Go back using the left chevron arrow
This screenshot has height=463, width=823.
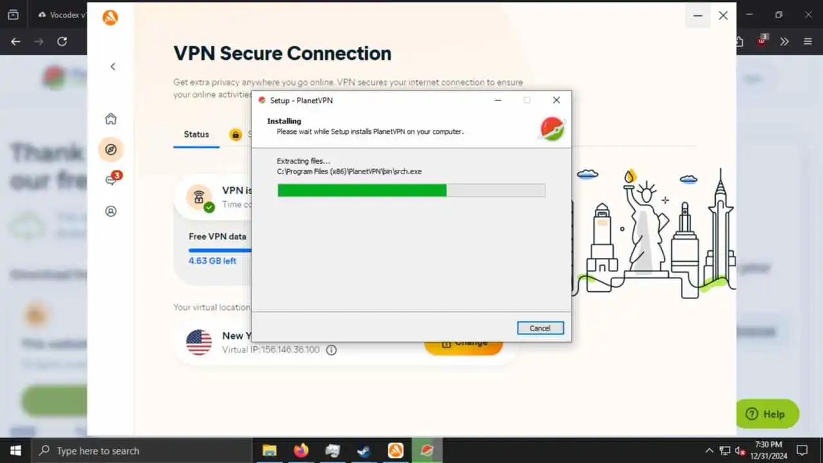113,66
